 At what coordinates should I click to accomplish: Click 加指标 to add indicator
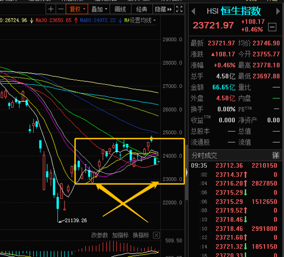(x=120, y=235)
